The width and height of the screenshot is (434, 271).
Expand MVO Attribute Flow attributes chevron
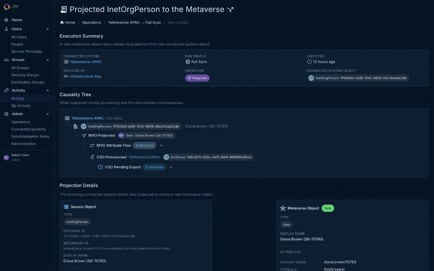(x=161, y=146)
